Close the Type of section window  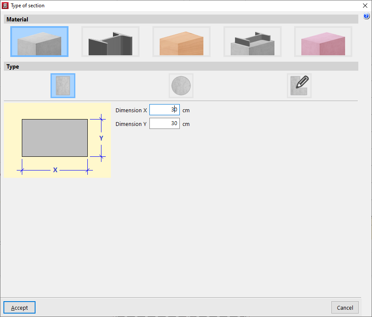[365, 6]
